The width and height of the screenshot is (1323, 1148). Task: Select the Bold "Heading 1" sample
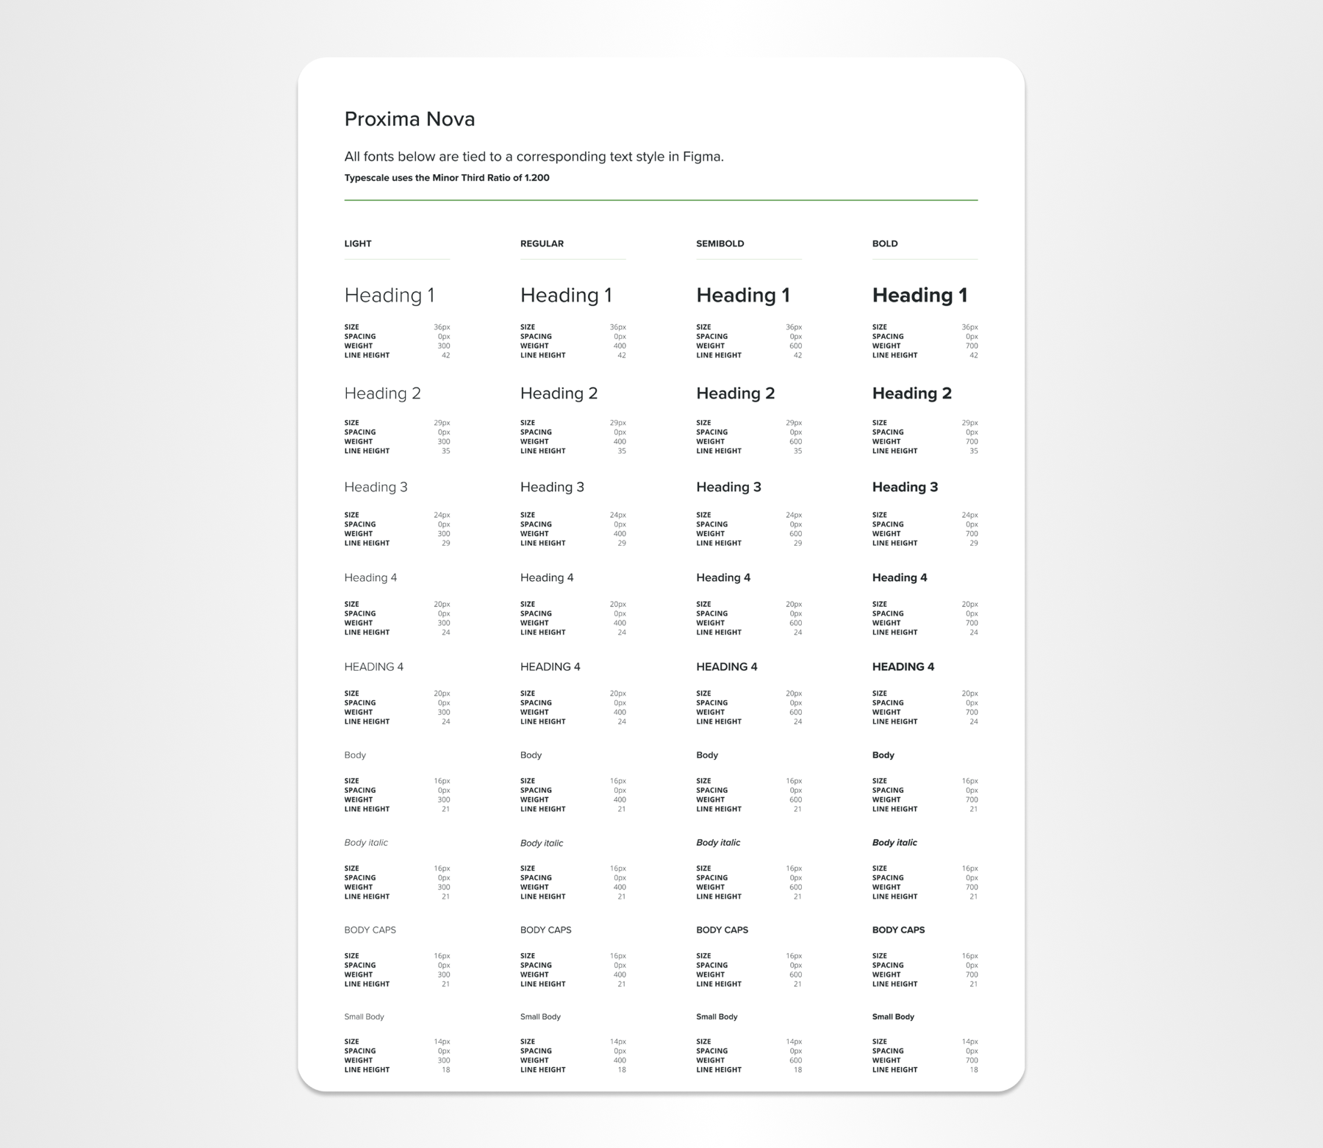click(x=920, y=296)
